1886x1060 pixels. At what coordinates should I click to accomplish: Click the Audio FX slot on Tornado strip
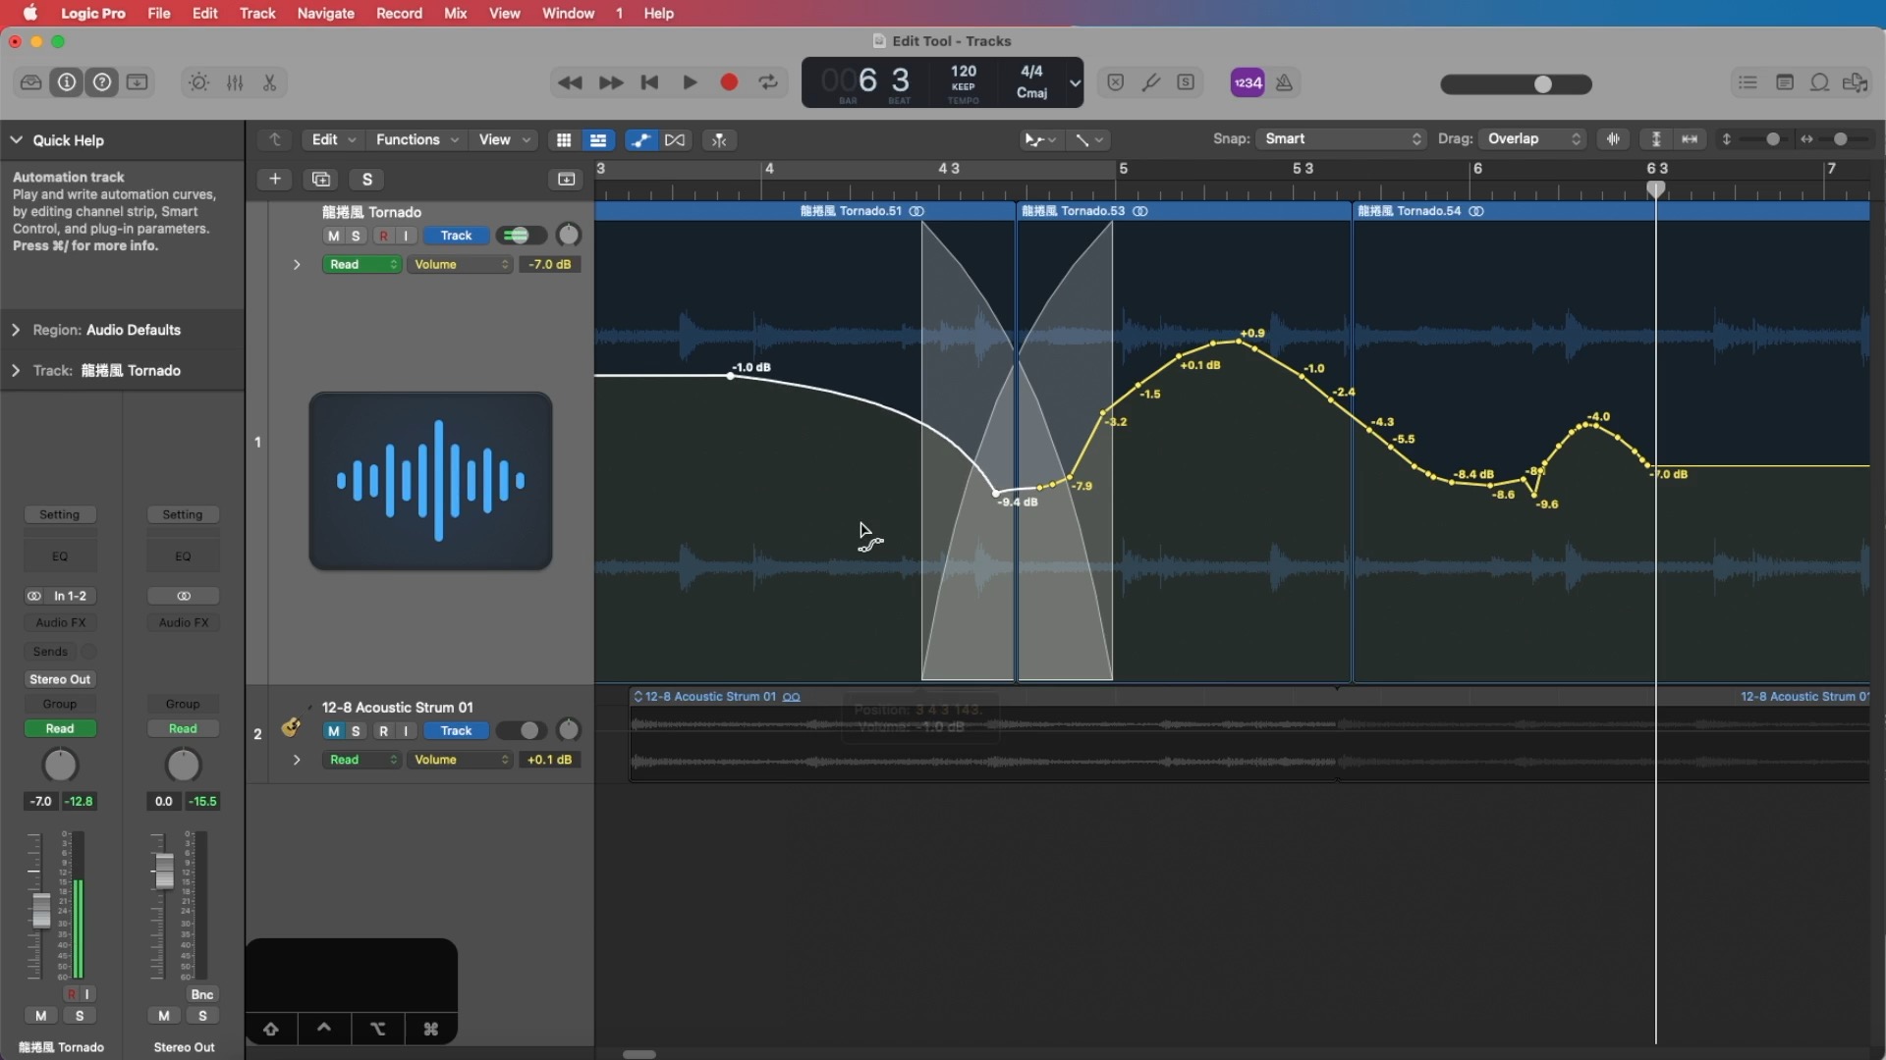click(60, 622)
